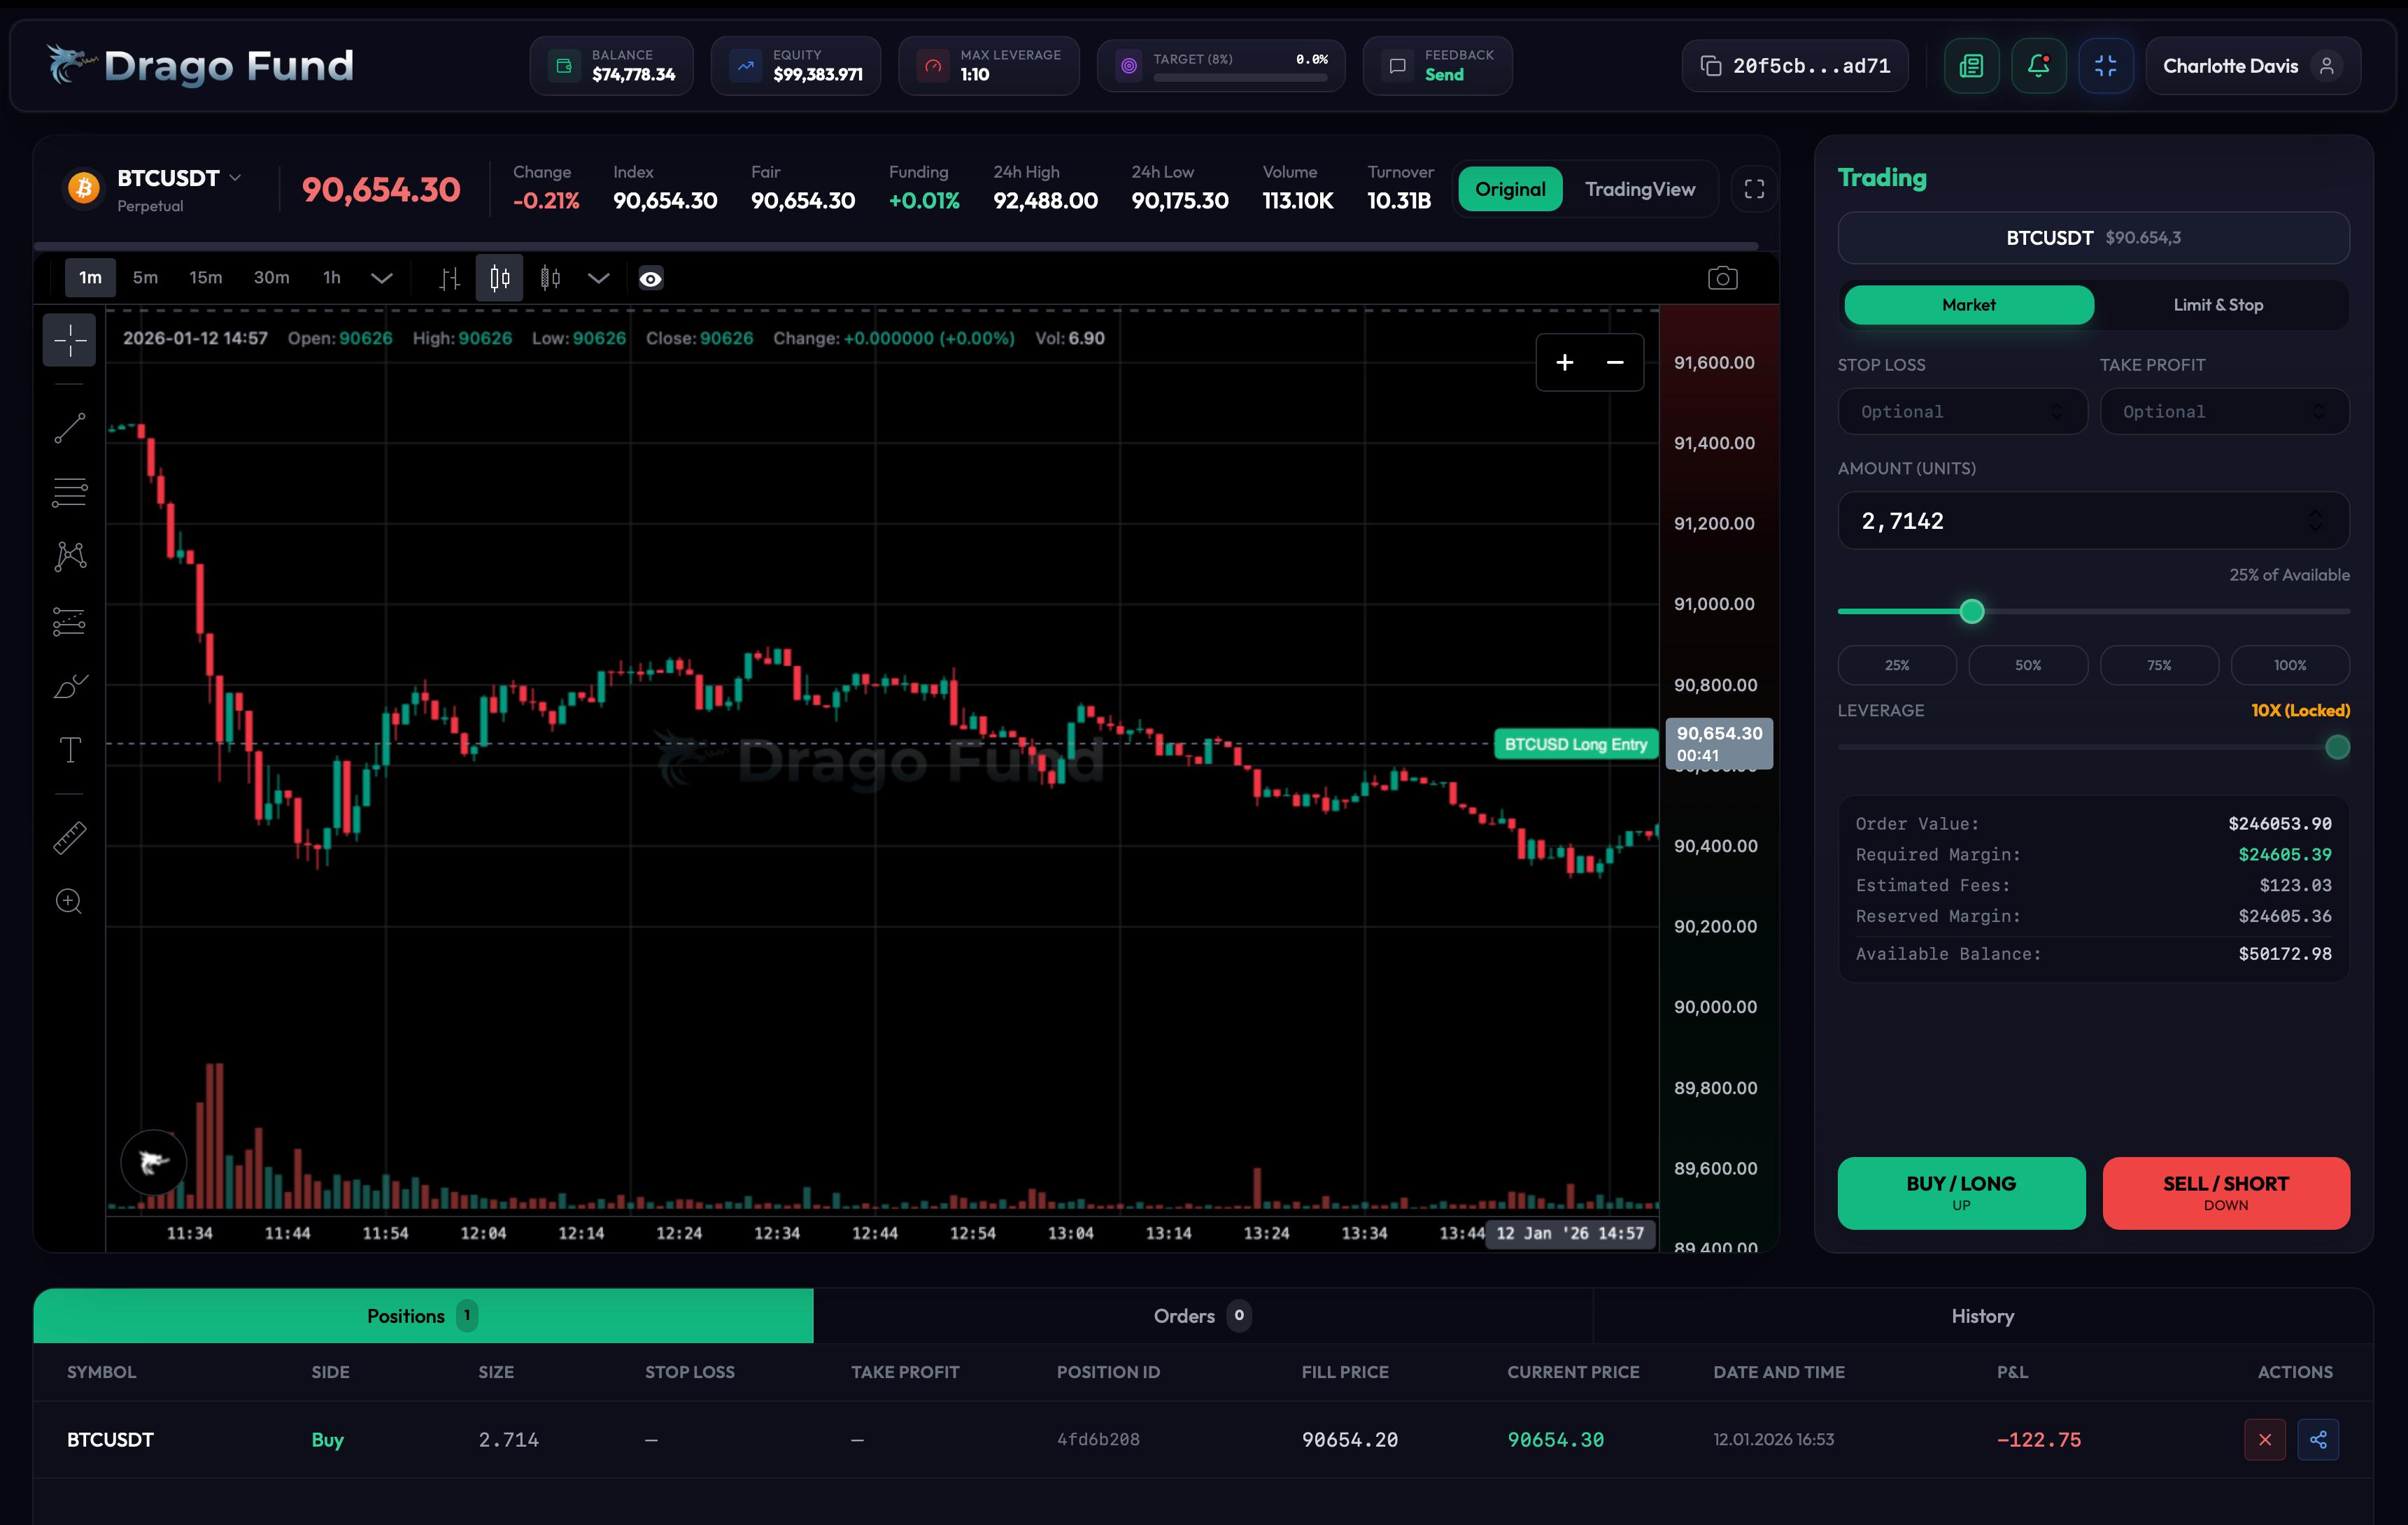Image resolution: width=2408 pixels, height=1525 pixels.
Task: Select the ruler measure tool
Action: 68,837
